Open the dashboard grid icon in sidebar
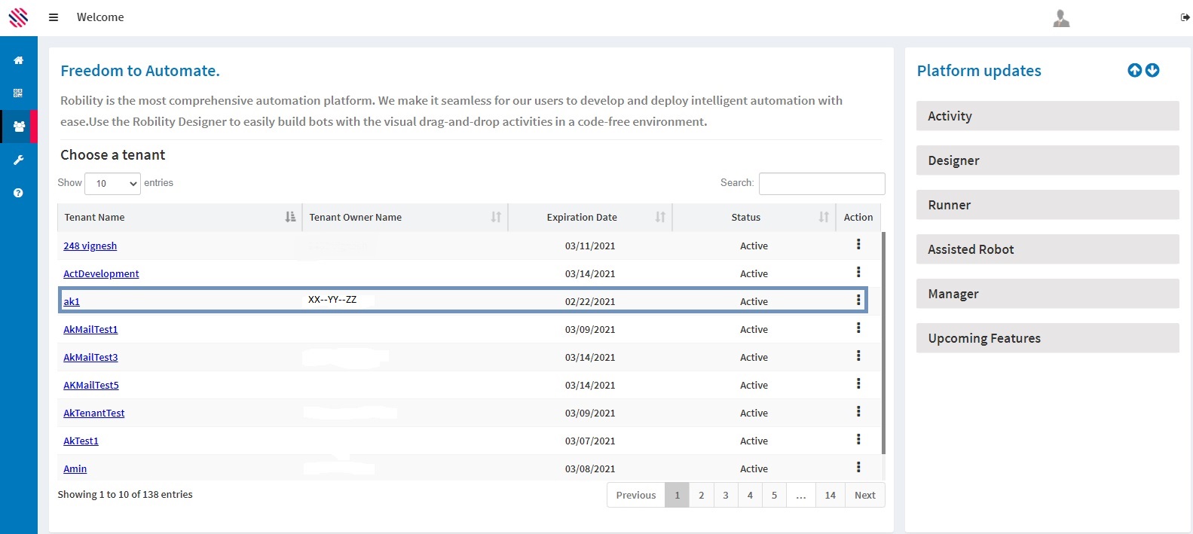 click(18, 93)
